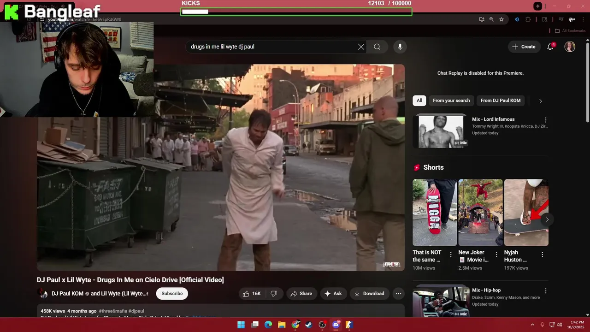Subscribe to DJ Paul KOM

(172, 294)
